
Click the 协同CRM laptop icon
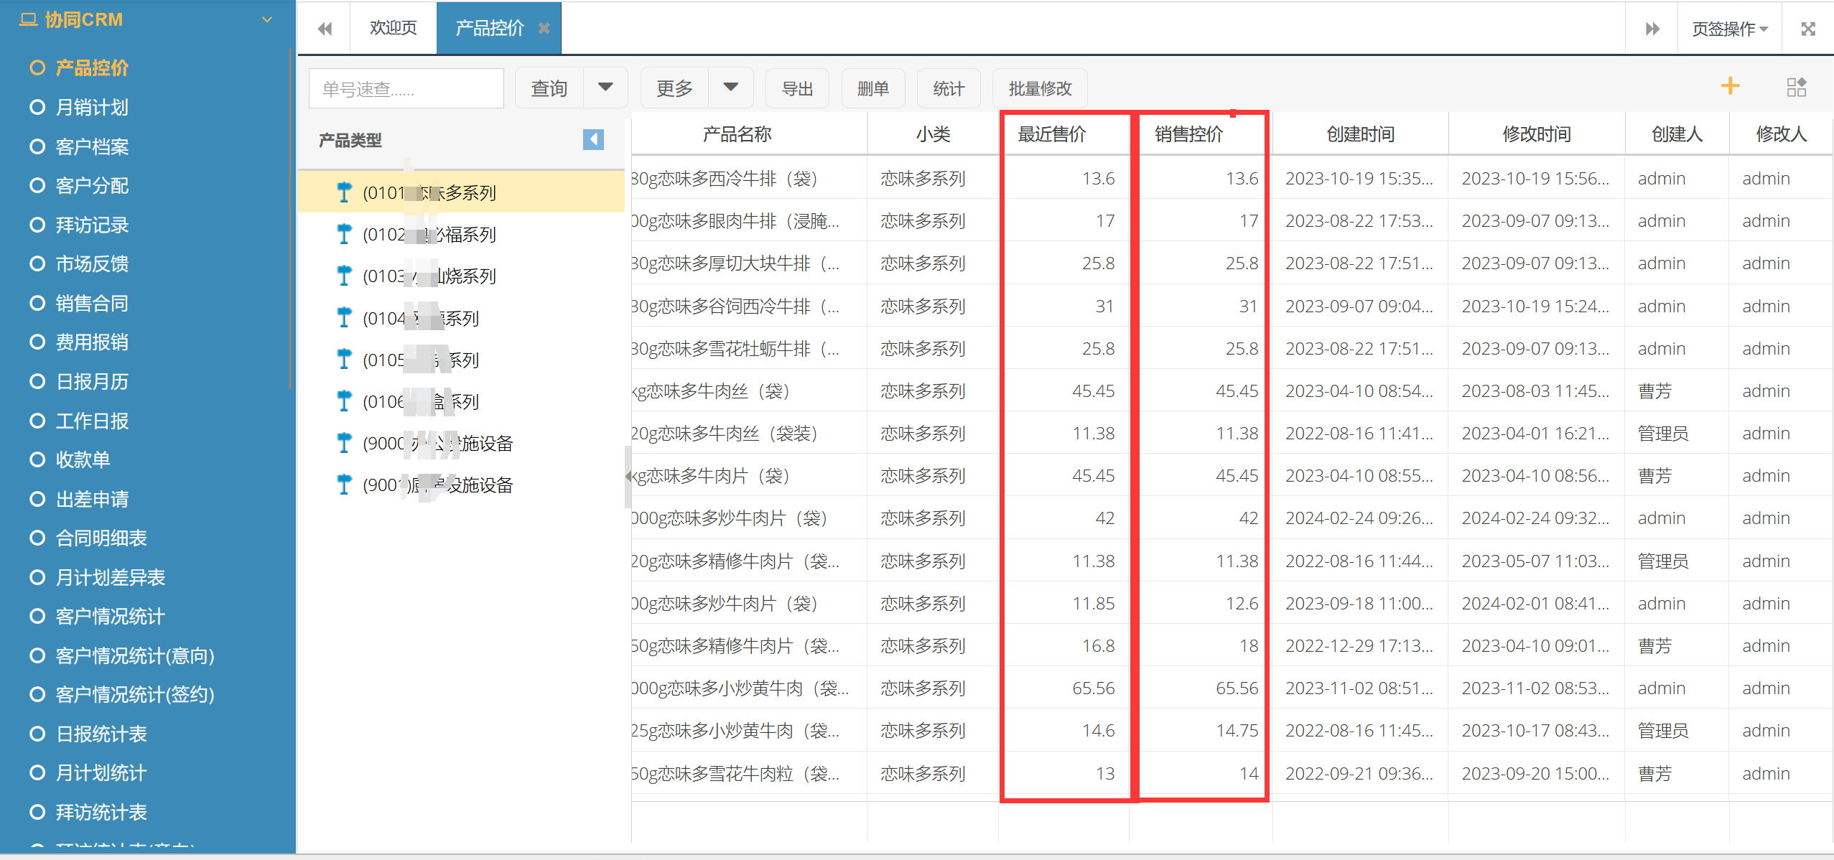[x=28, y=19]
